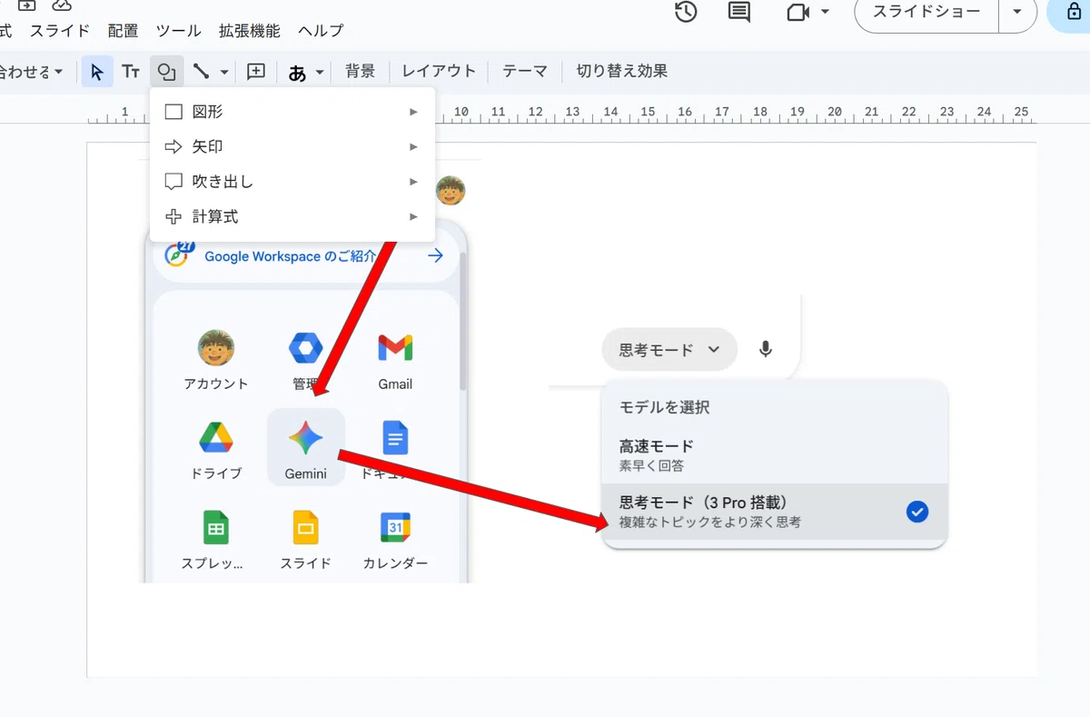Toggle the shape tool button

166,72
